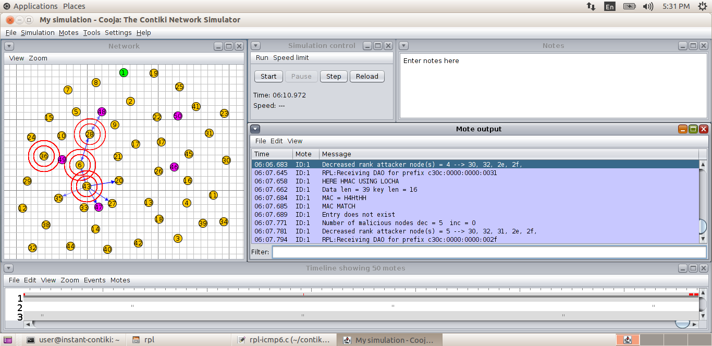
Task: Open Edit menu in Mote output
Action: click(x=277, y=141)
